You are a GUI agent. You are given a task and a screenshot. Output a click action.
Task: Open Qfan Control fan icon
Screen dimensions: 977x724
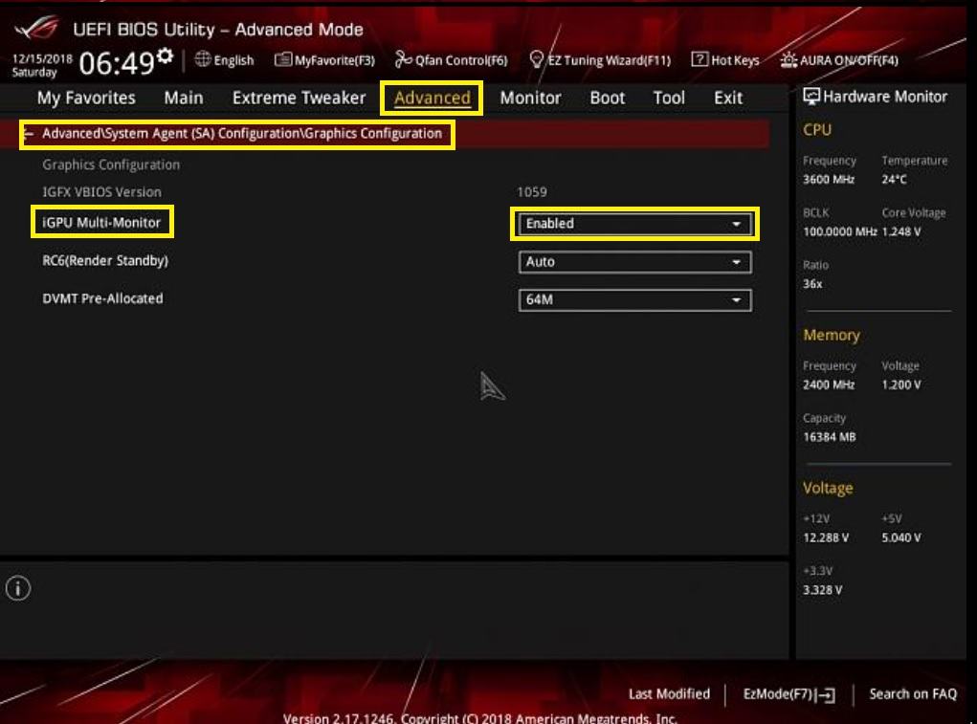tap(403, 59)
